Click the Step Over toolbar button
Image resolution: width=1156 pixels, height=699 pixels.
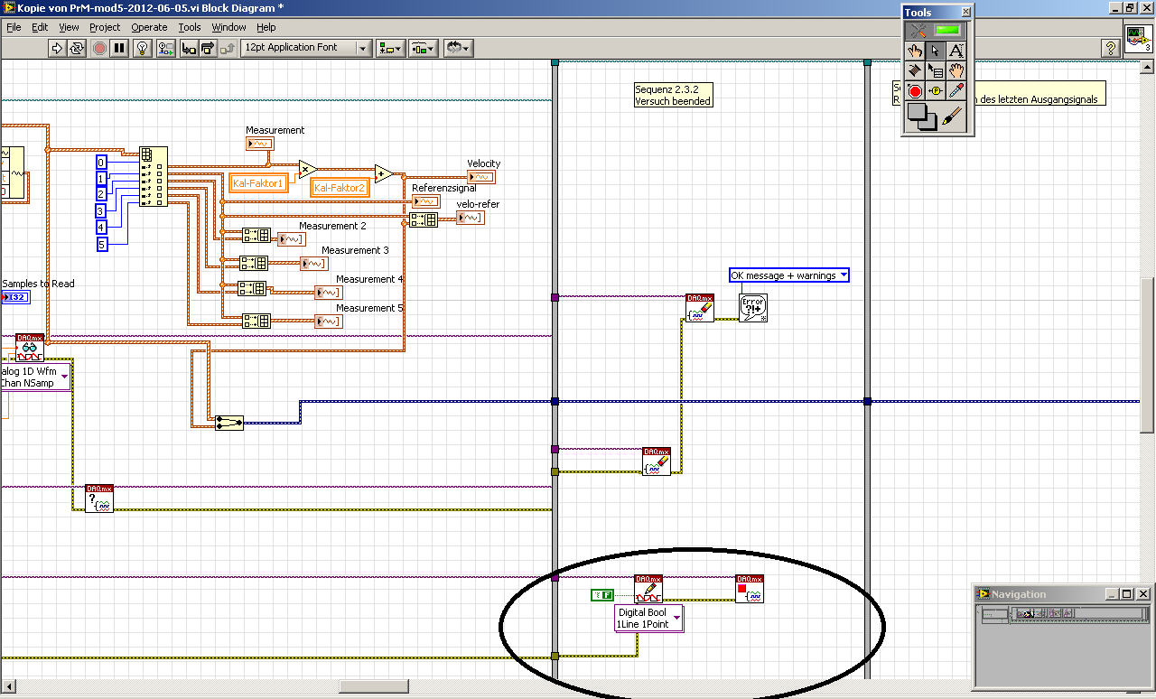click(x=209, y=48)
